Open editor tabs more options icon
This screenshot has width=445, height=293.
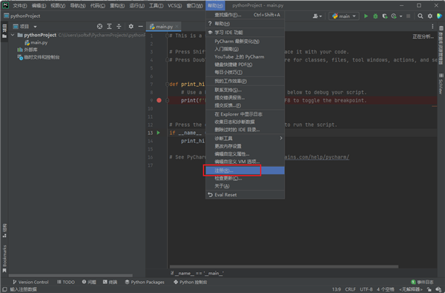(432, 27)
